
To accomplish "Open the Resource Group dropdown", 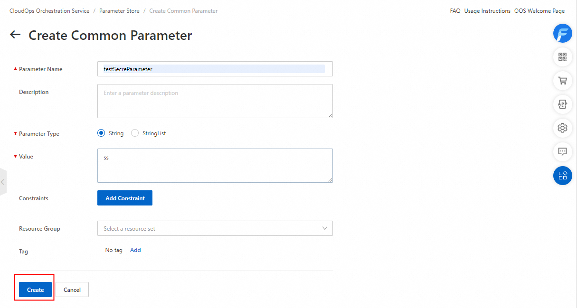I will pos(215,228).
